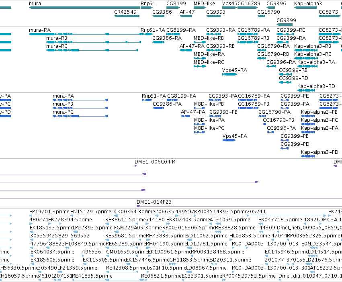Select BAC clone DME1-006C04.R

[x=136, y=166]
